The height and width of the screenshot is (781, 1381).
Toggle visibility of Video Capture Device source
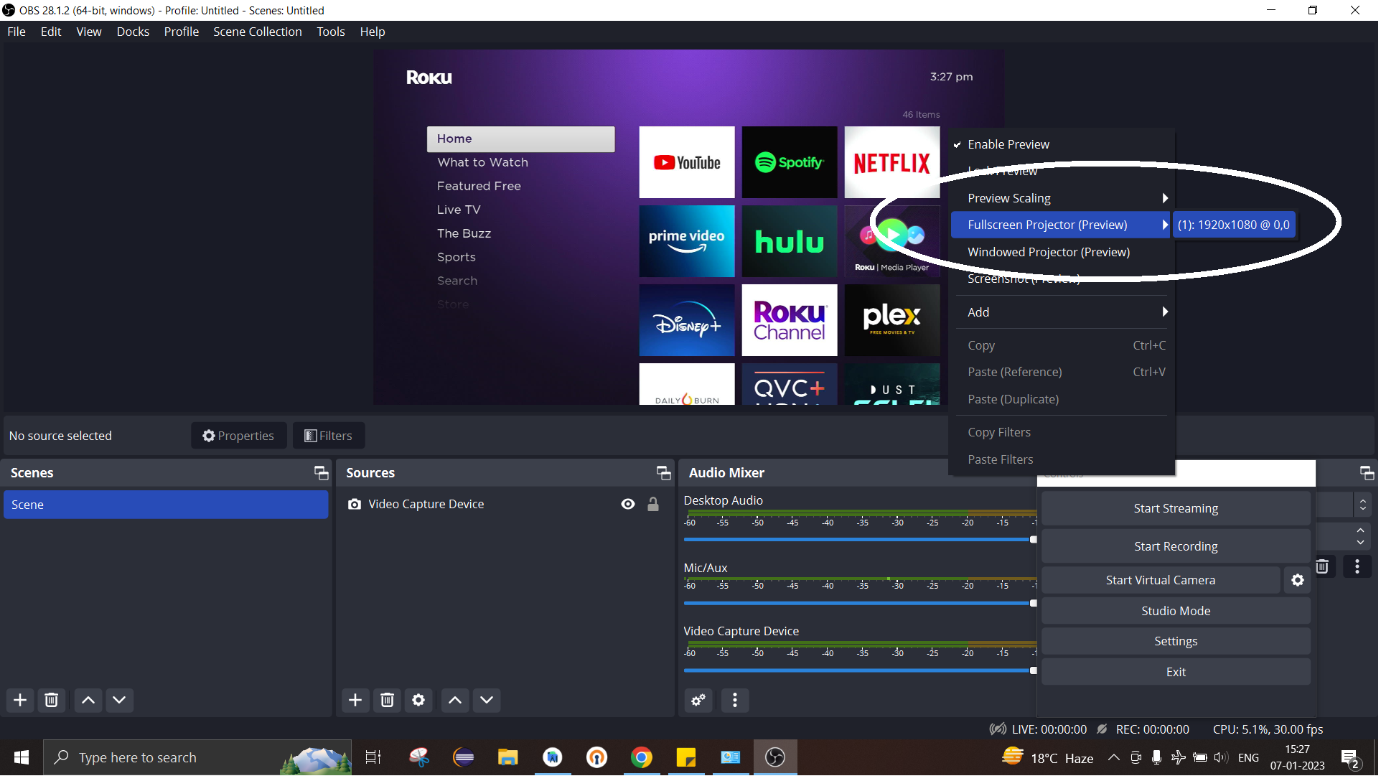[629, 505]
